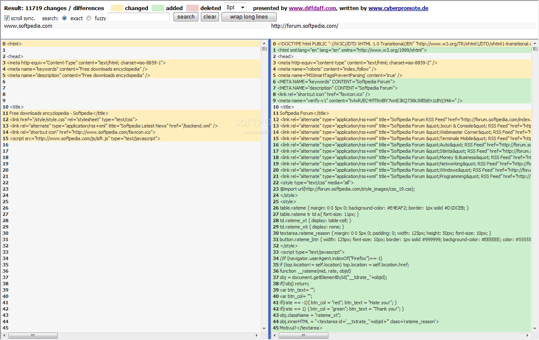Select right line 4 meta robots 'index,follow'
This screenshot has height=340, width=539.
click(x=401, y=69)
